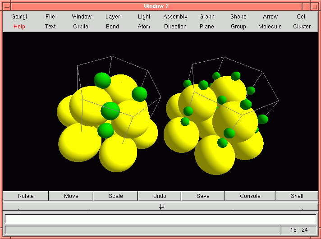Open the Bond menu
Image resolution: width=321 pixels, height=239 pixels.
(x=112, y=27)
